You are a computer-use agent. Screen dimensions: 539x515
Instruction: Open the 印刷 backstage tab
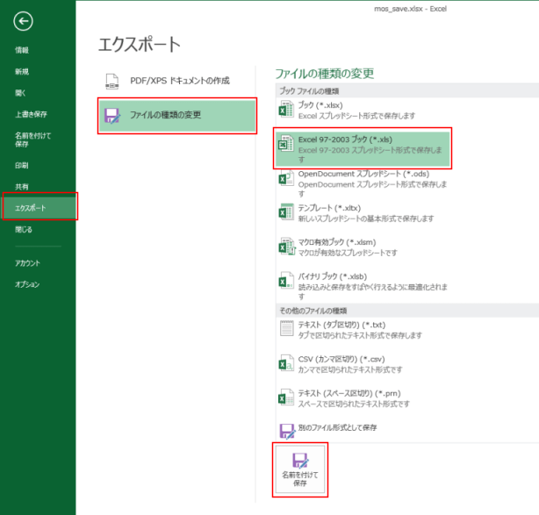click(x=38, y=165)
